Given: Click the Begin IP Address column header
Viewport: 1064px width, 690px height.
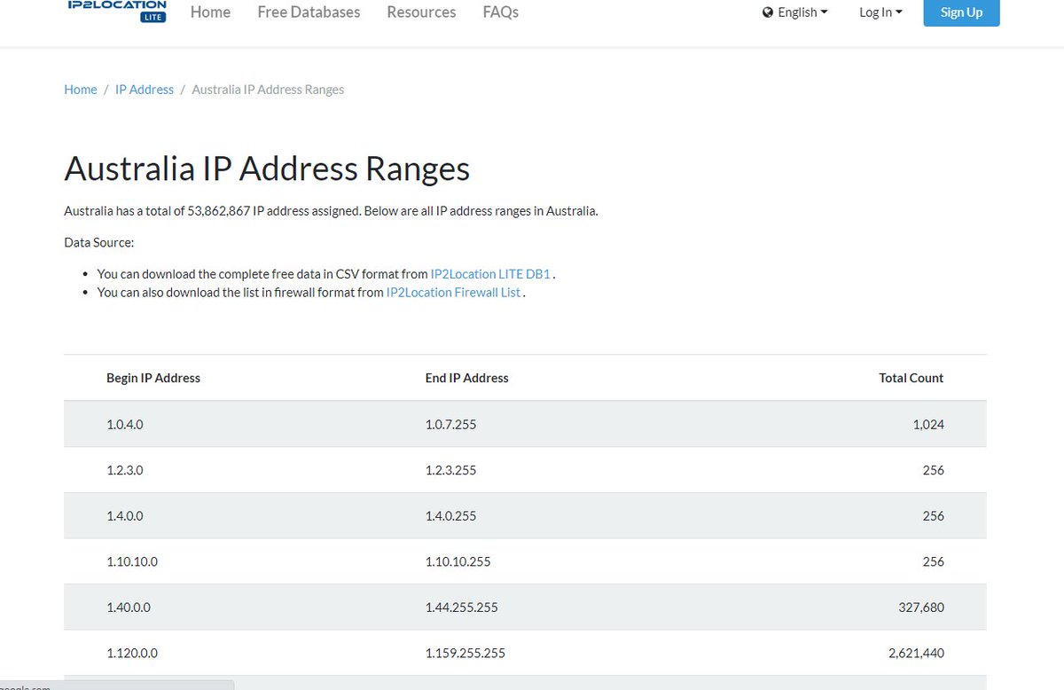Looking at the screenshot, I should (x=153, y=378).
